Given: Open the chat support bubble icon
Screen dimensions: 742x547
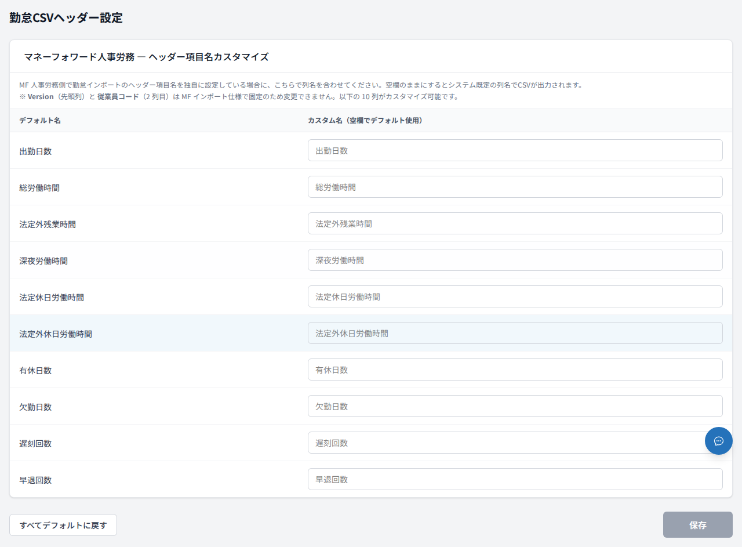Looking at the screenshot, I should pyautogui.click(x=719, y=441).
